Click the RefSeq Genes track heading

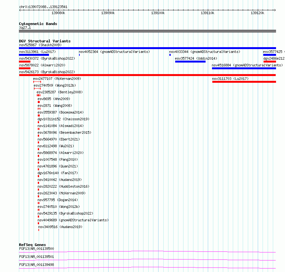(x=32, y=245)
